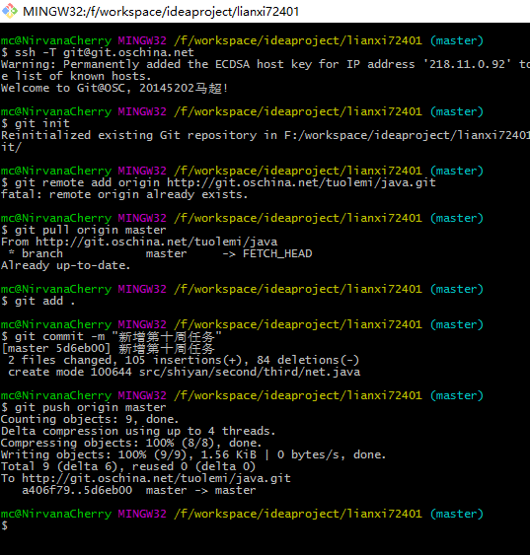Click 'Compressing objects: 100% (8/8), done.' line
The image size is (530, 555).
tap(131, 444)
